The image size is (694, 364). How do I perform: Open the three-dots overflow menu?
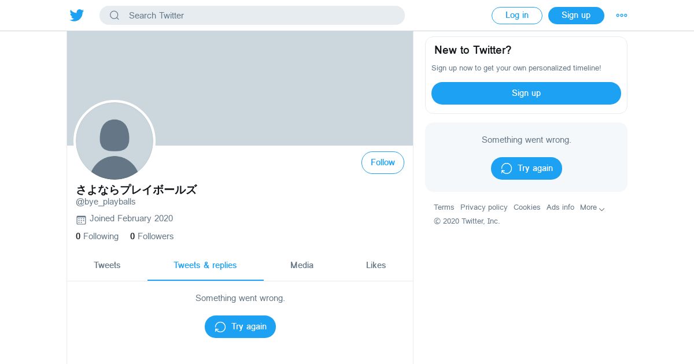click(622, 16)
